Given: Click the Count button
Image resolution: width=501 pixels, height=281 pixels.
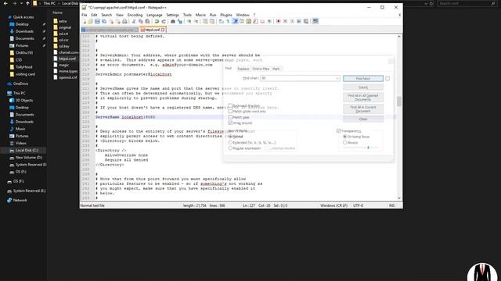Looking at the screenshot, I should 363,87.
